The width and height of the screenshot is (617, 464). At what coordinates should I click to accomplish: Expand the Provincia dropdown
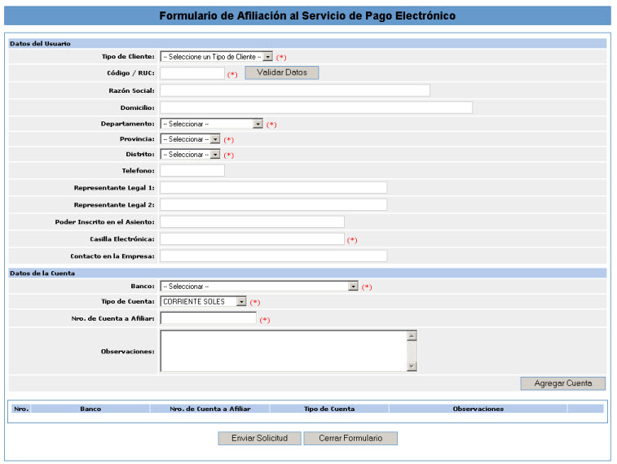point(190,139)
